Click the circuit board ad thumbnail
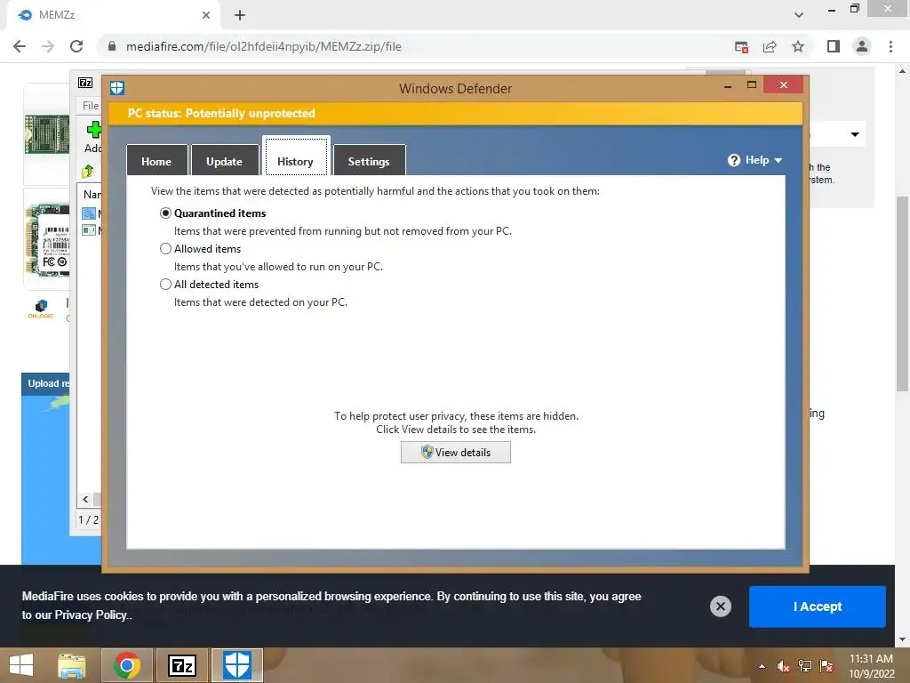Viewport: 910px width, 683px height. [x=47, y=134]
